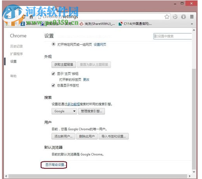
Task: Click the home page icon
Action: point(31,17)
